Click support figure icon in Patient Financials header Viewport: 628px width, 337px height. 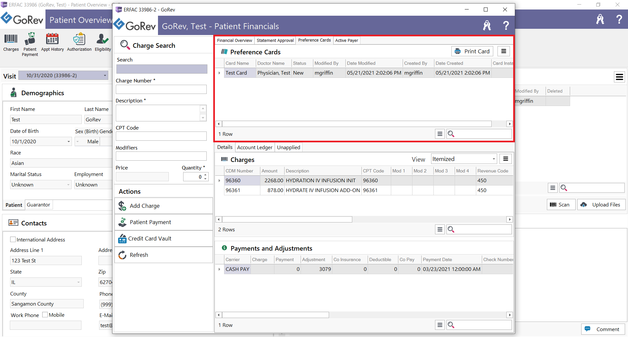coord(487,26)
